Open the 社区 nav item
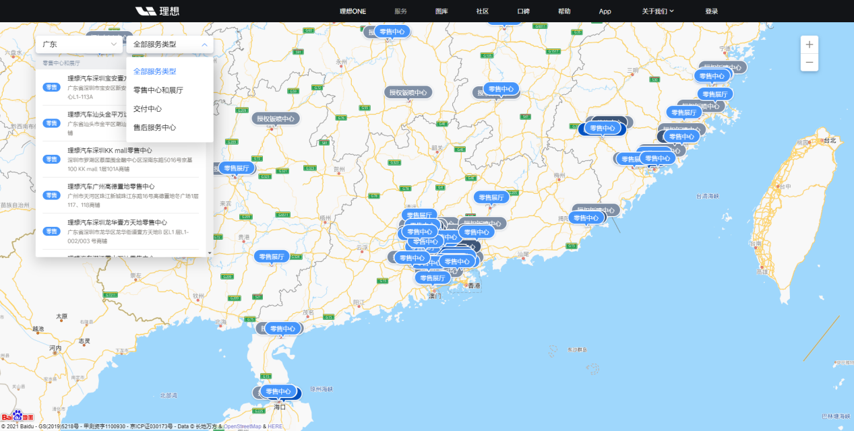The width and height of the screenshot is (854, 431). 482,11
